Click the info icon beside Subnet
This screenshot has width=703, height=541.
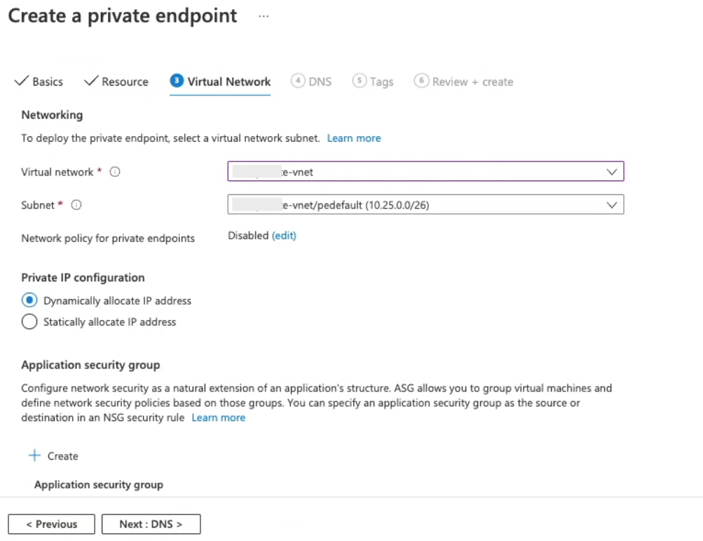point(76,205)
